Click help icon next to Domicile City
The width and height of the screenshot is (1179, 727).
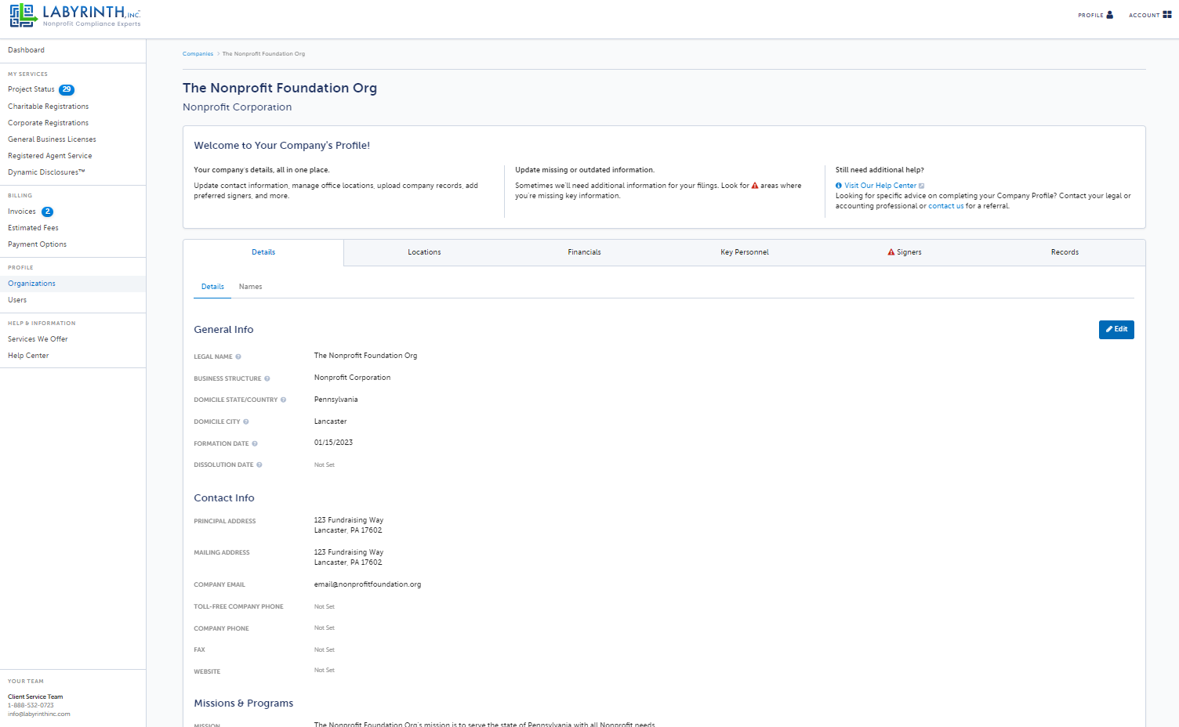pos(245,421)
